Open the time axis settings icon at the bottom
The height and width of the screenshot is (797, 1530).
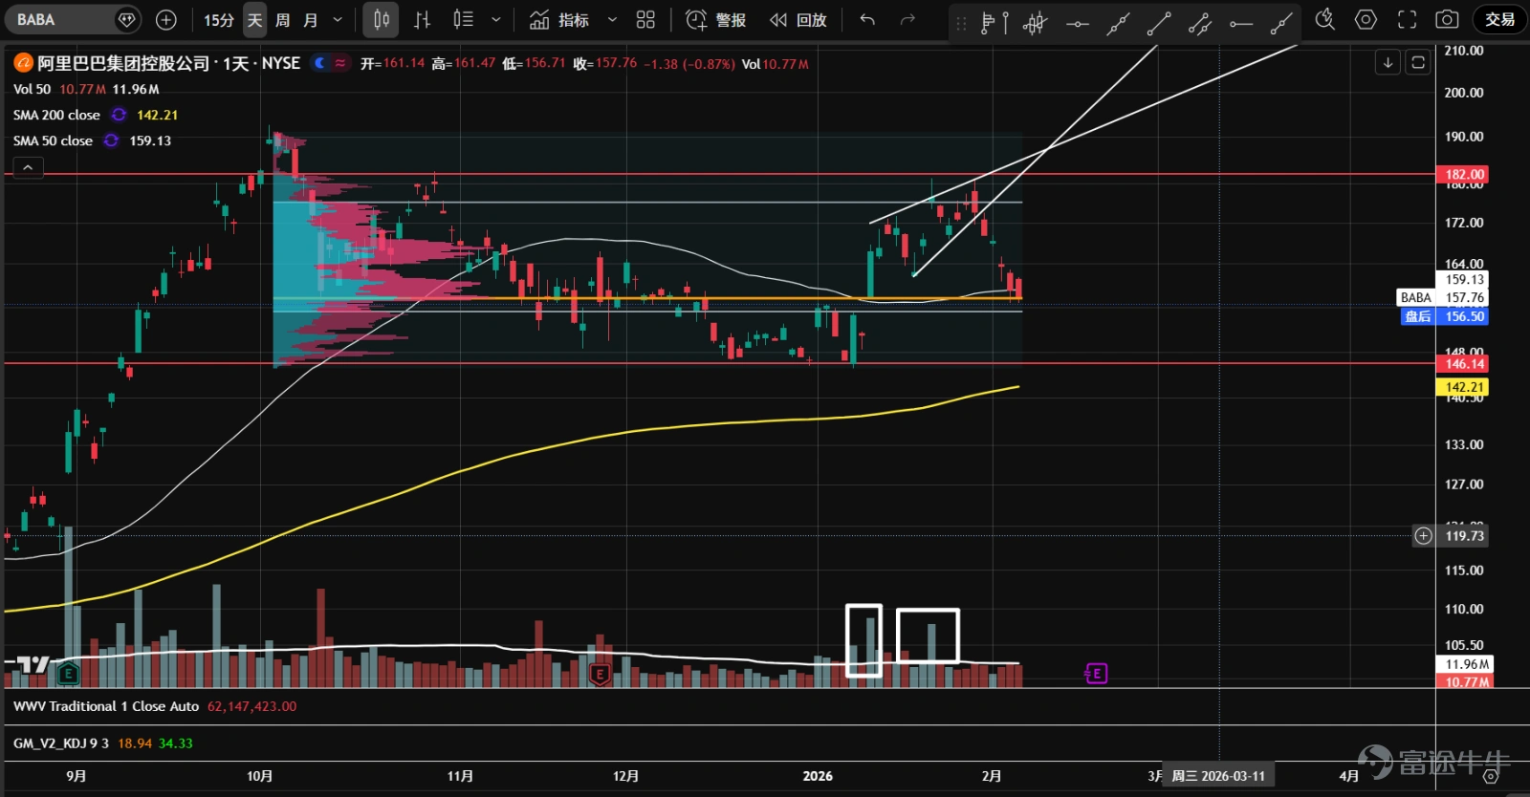click(1489, 777)
